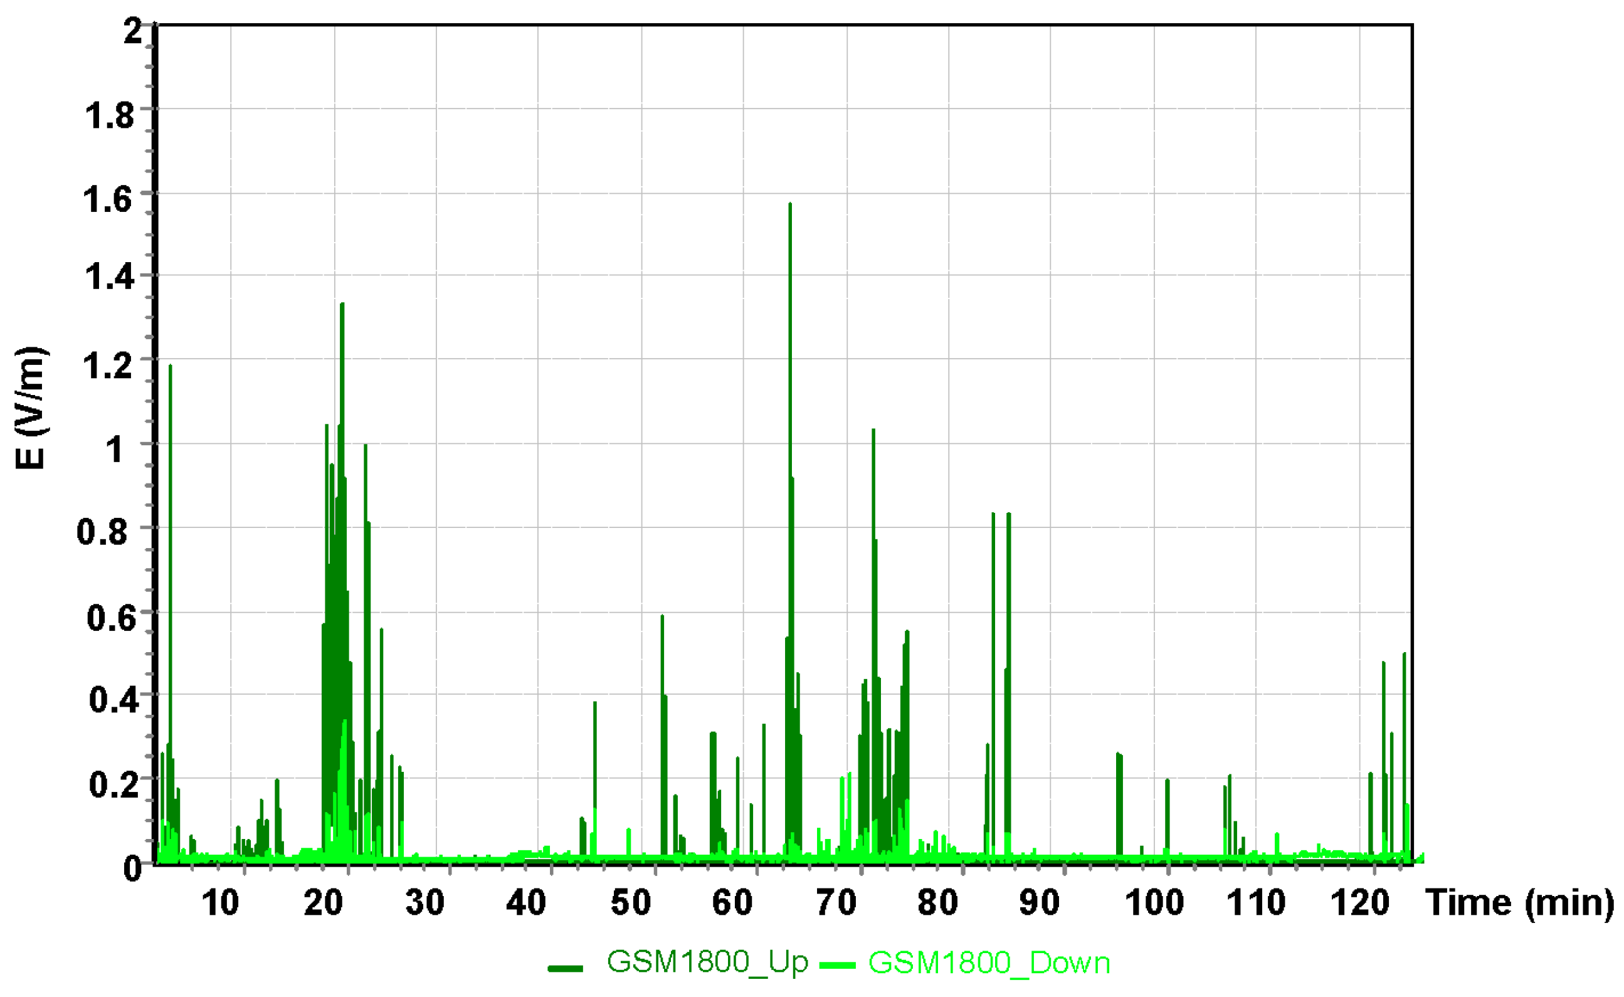Click the x-axis label 100
This screenshot has height=997, width=1624.
1154,903
